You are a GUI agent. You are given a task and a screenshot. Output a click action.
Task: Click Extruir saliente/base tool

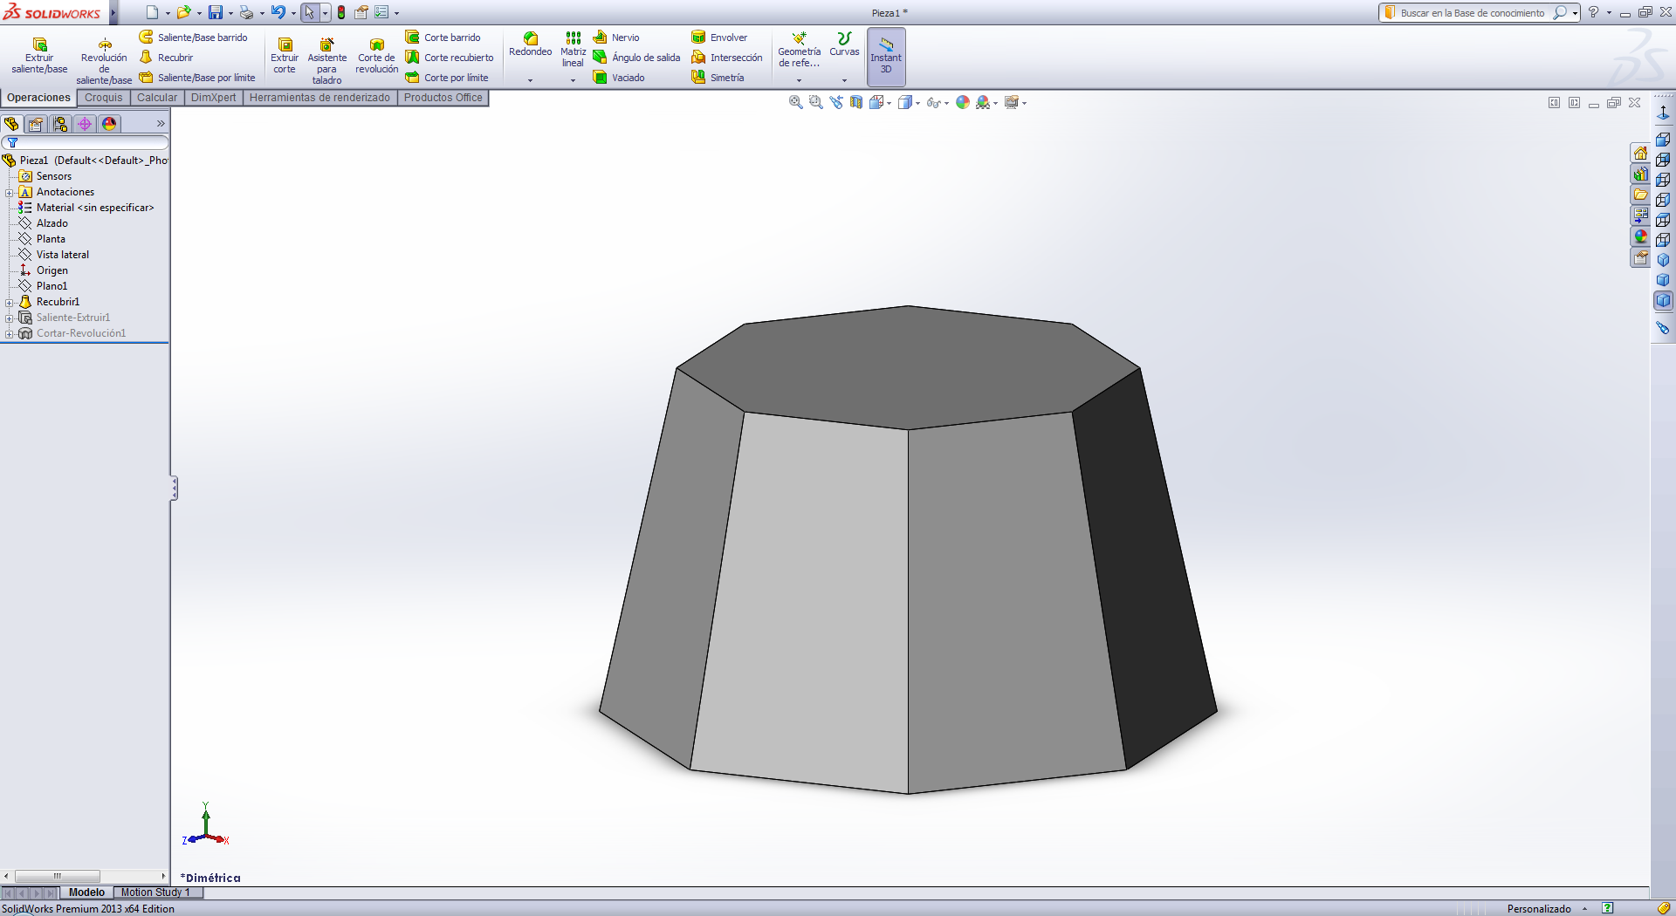(x=39, y=56)
